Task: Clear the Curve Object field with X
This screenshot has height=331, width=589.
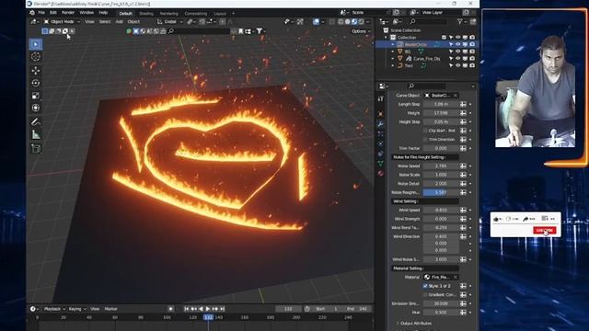Action: click(456, 96)
